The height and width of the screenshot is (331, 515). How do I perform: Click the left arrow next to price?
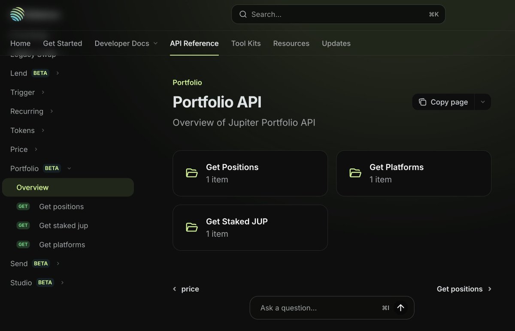pos(174,289)
